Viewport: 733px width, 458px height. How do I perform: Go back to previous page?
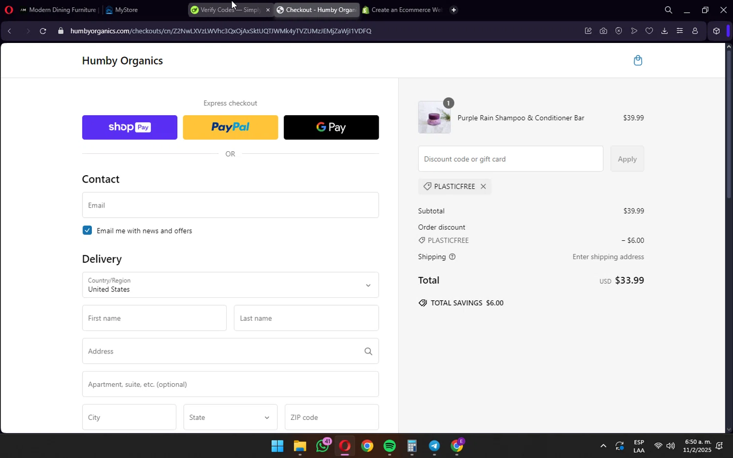pyautogui.click(x=9, y=31)
